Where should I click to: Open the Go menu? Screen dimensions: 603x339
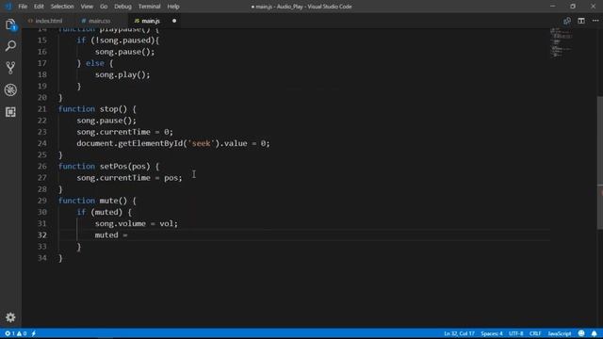tap(104, 7)
